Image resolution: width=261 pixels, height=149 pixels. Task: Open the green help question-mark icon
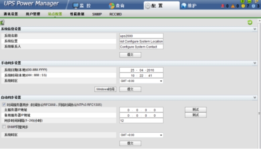pos(243,1)
